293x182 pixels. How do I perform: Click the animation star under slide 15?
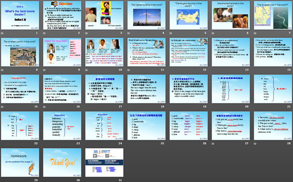(x=2, y=107)
